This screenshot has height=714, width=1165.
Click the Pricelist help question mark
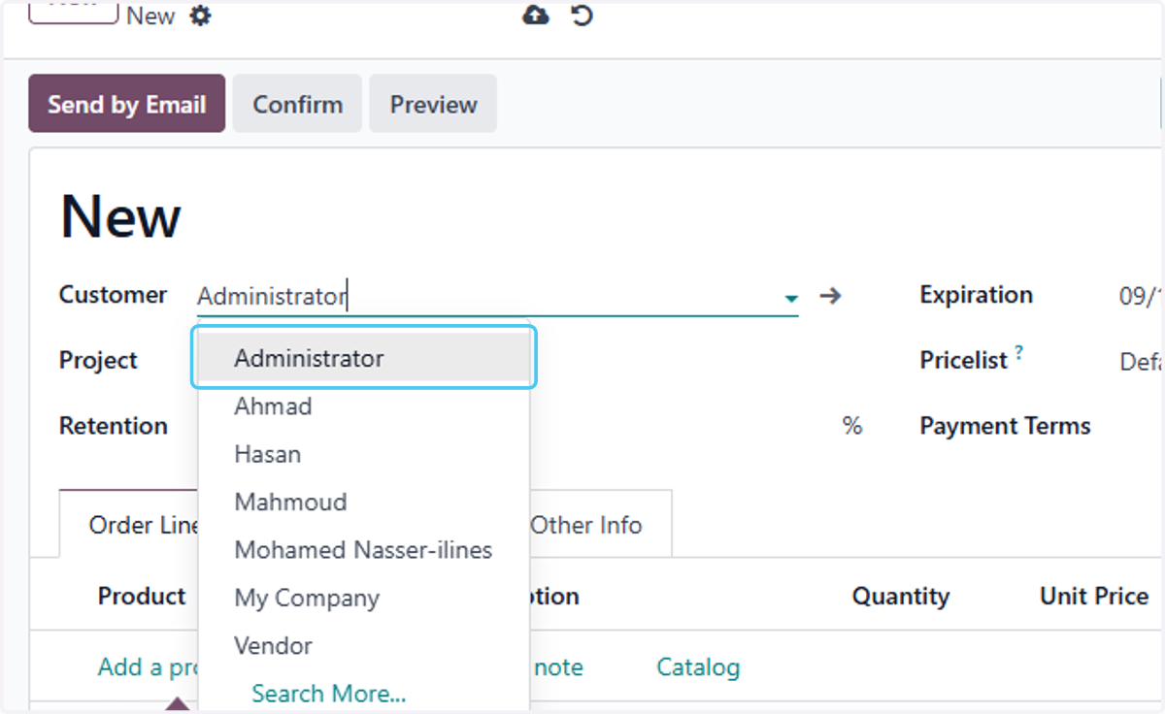click(1019, 353)
